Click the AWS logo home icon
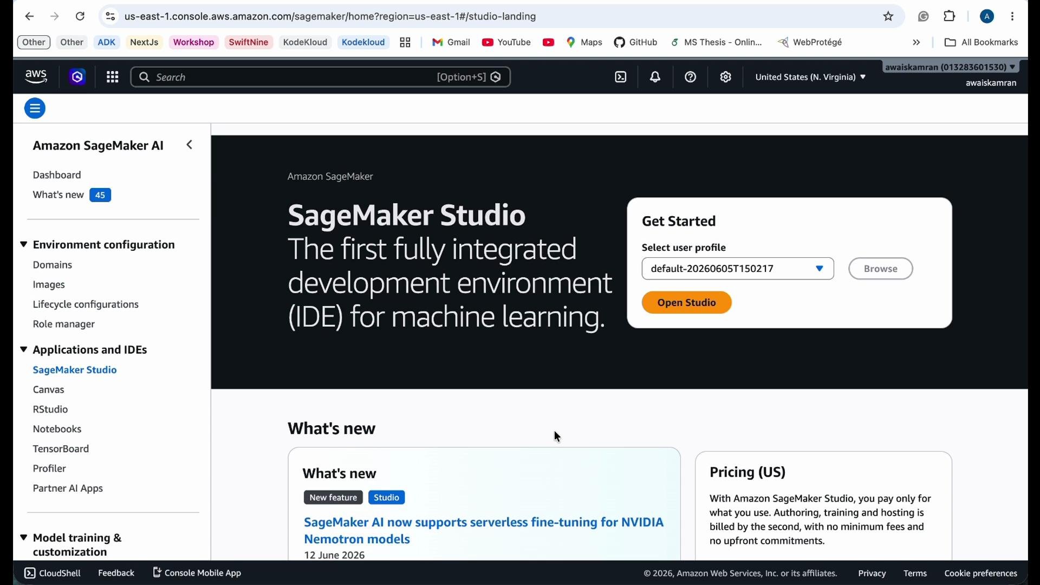 click(36, 77)
